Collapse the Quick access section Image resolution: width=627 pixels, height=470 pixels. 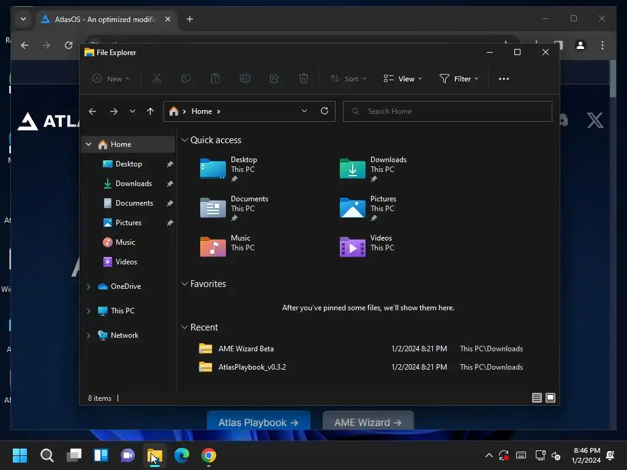[184, 140]
